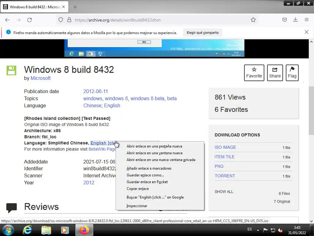Go back with the browser back arrow
The width and height of the screenshot is (314, 236).
pos(7,20)
